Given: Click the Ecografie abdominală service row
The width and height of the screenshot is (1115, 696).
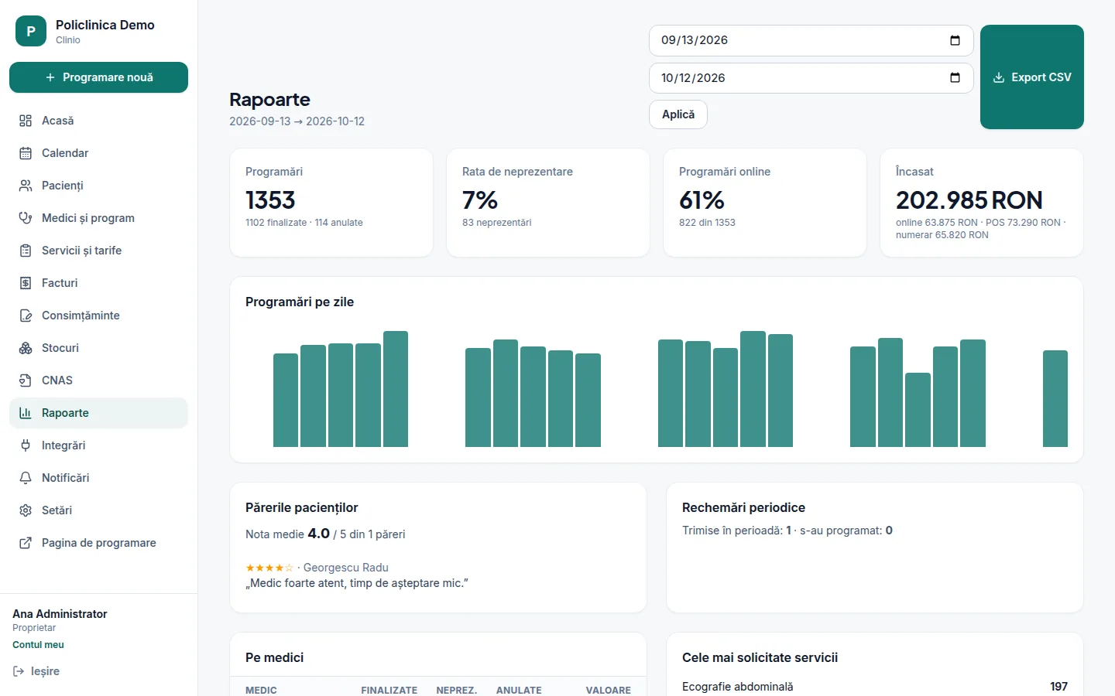Looking at the screenshot, I should [x=875, y=687].
